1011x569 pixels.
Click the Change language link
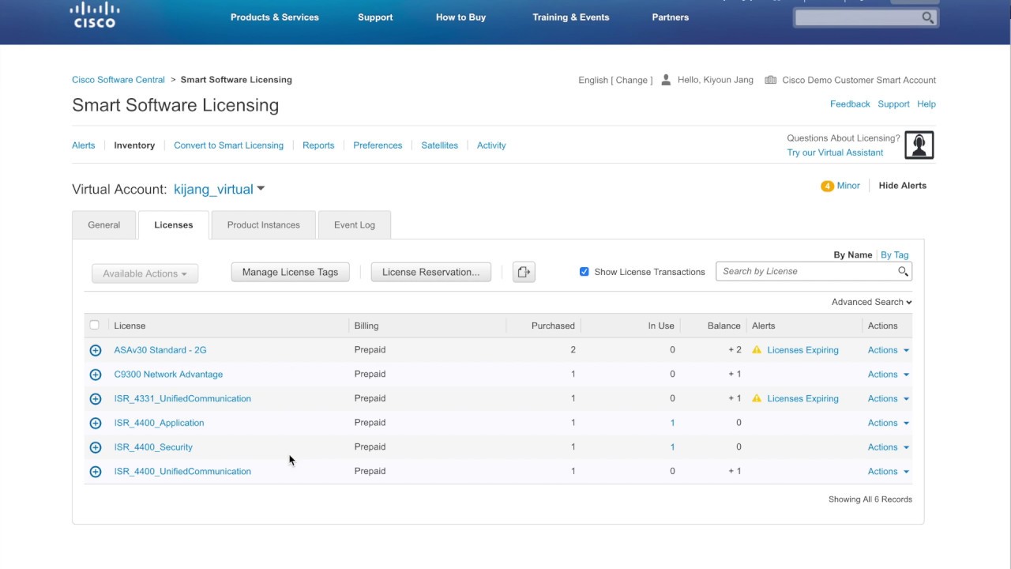tap(632, 80)
